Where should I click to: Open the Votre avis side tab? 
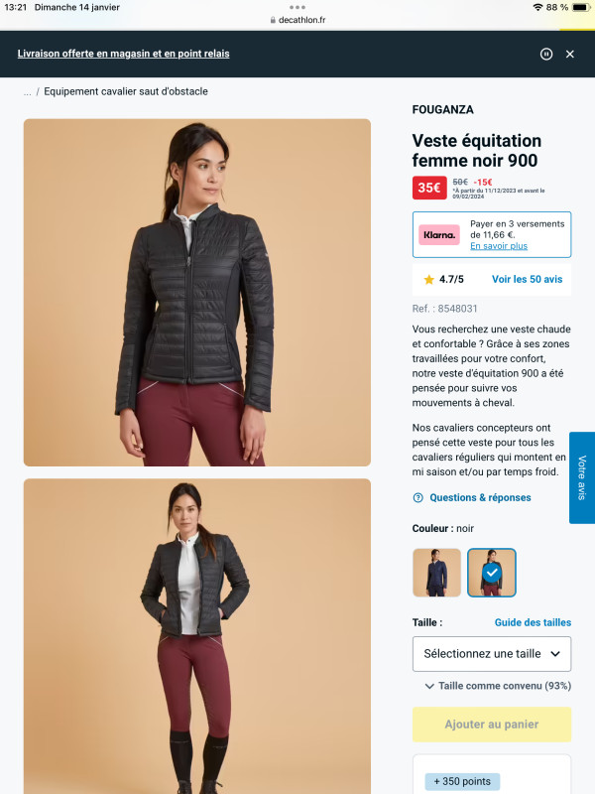[x=582, y=477]
